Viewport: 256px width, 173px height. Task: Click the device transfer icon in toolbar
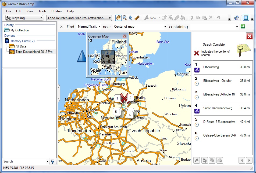(236, 18)
